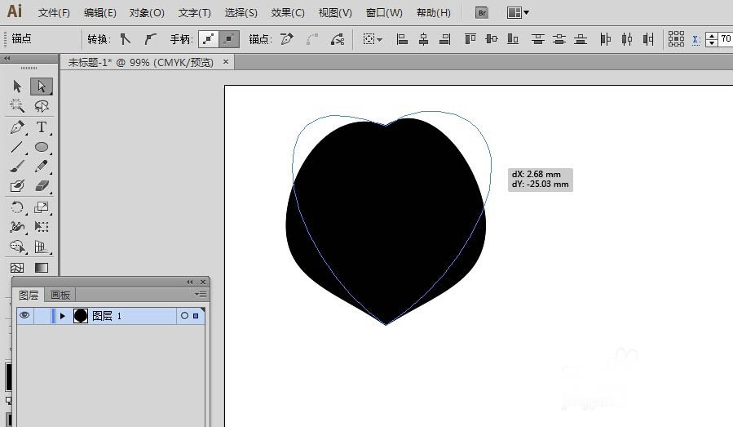The image size is (733, 427).
Task: Choose the Magic Wand tool
Action: pyautogui.click(x=17, y=106)
